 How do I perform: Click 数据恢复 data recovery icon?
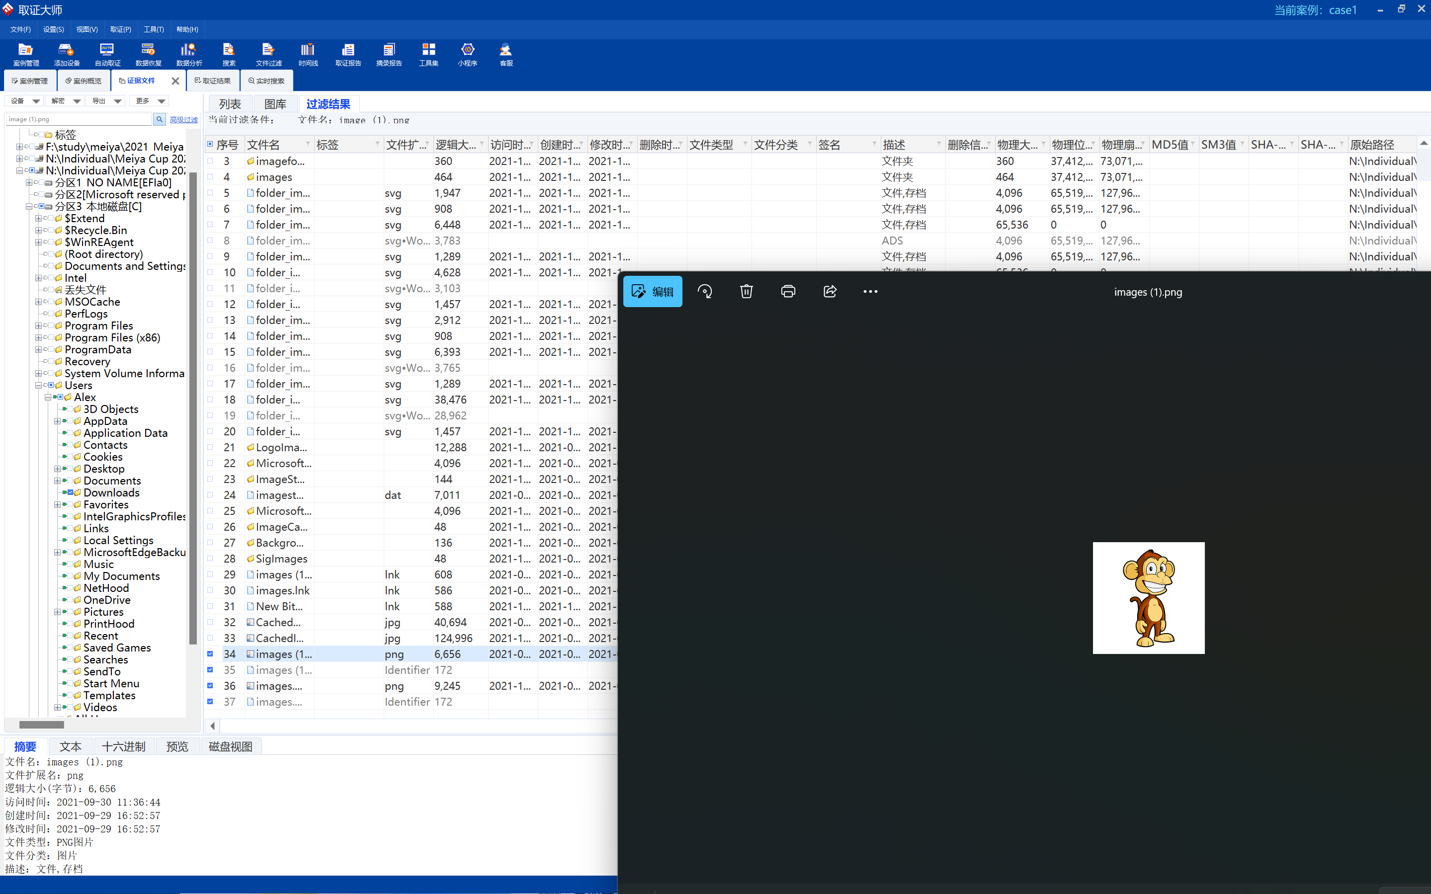click(148, 54)
